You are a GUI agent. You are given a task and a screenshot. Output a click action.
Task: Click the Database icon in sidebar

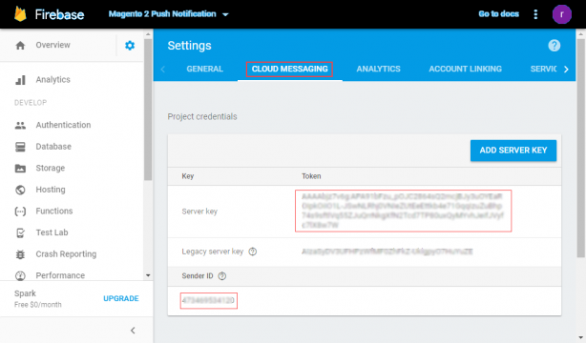[20, 147]
